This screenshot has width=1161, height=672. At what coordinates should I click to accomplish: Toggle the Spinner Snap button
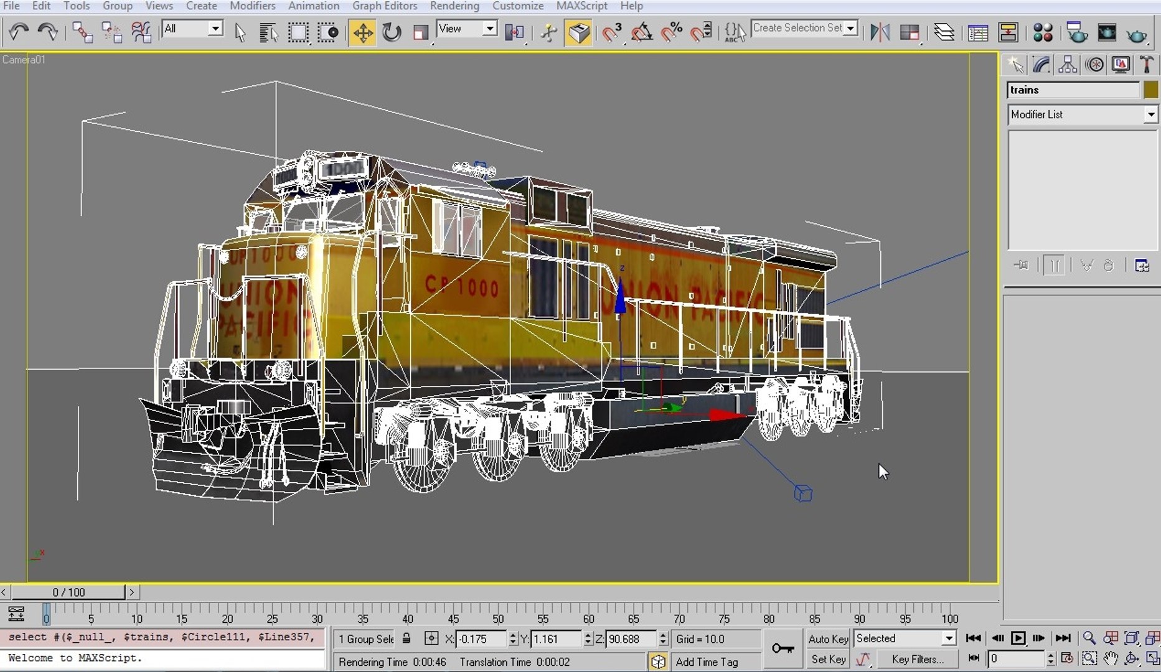coord(702,32)
